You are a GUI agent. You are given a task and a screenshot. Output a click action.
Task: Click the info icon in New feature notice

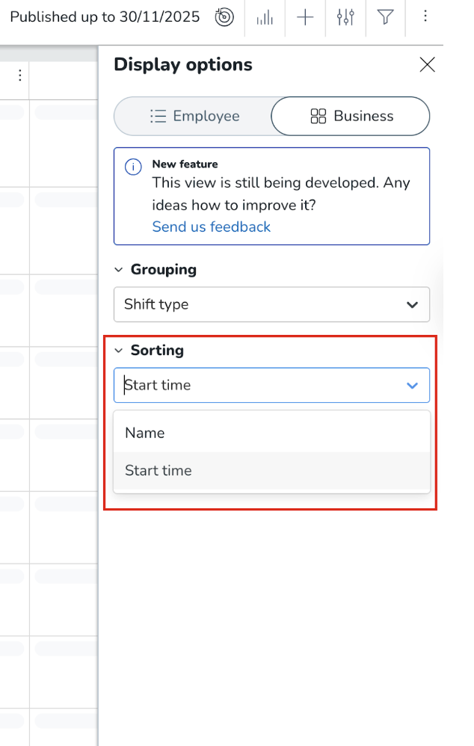[133, 167]
